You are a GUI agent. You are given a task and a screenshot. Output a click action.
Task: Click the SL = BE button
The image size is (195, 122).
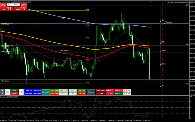tap(100, 94)
